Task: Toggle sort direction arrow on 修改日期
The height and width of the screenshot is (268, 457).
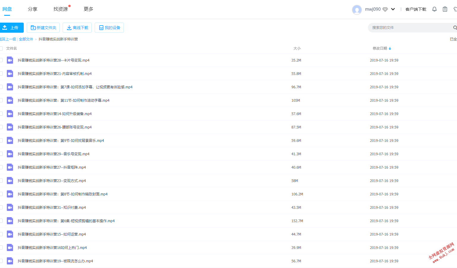Action: click(390, 48)
